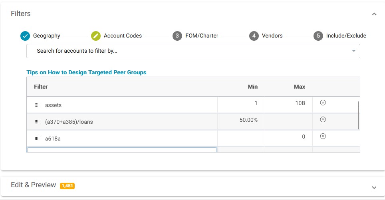Remove the assets filter row
Viewport: 385px width, 200px height.
pos(323,103)
